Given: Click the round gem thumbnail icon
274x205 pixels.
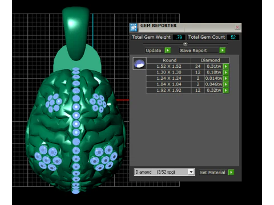Looking at the screenshot, I should (139, 63).
